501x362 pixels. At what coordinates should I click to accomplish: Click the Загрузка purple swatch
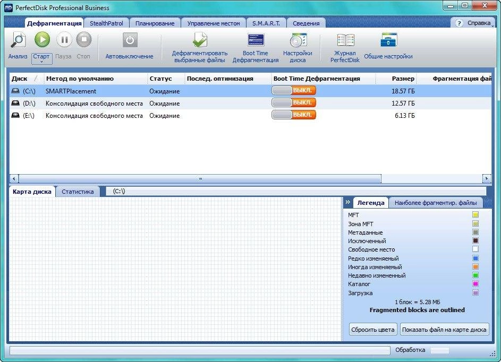coord(475,292)
